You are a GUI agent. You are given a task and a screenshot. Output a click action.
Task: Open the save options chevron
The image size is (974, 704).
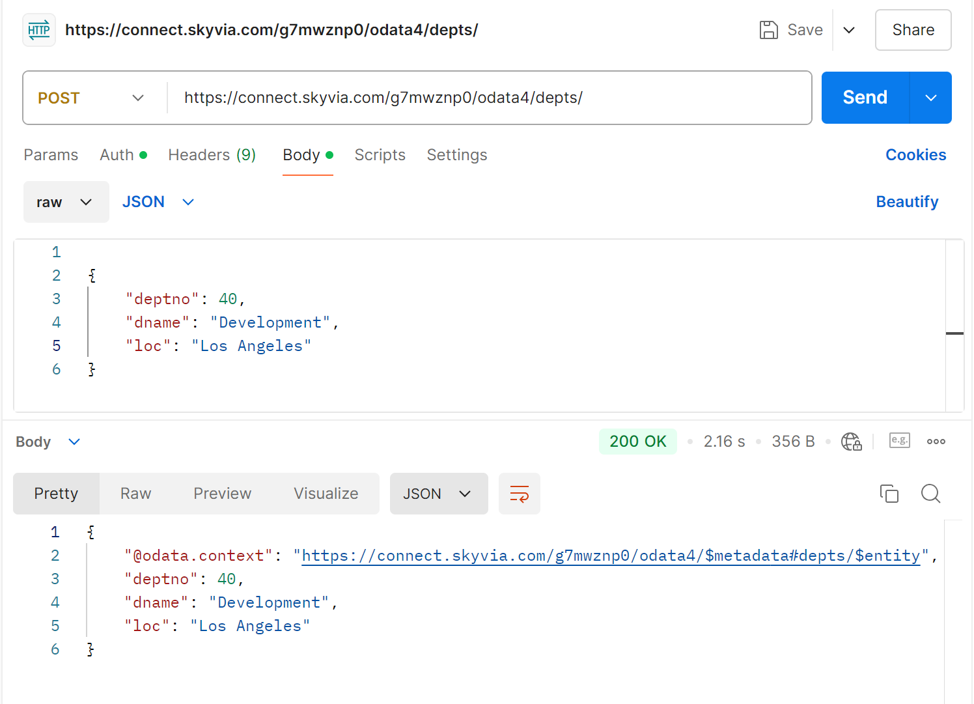pyautogui.click(x=849, y=30)
